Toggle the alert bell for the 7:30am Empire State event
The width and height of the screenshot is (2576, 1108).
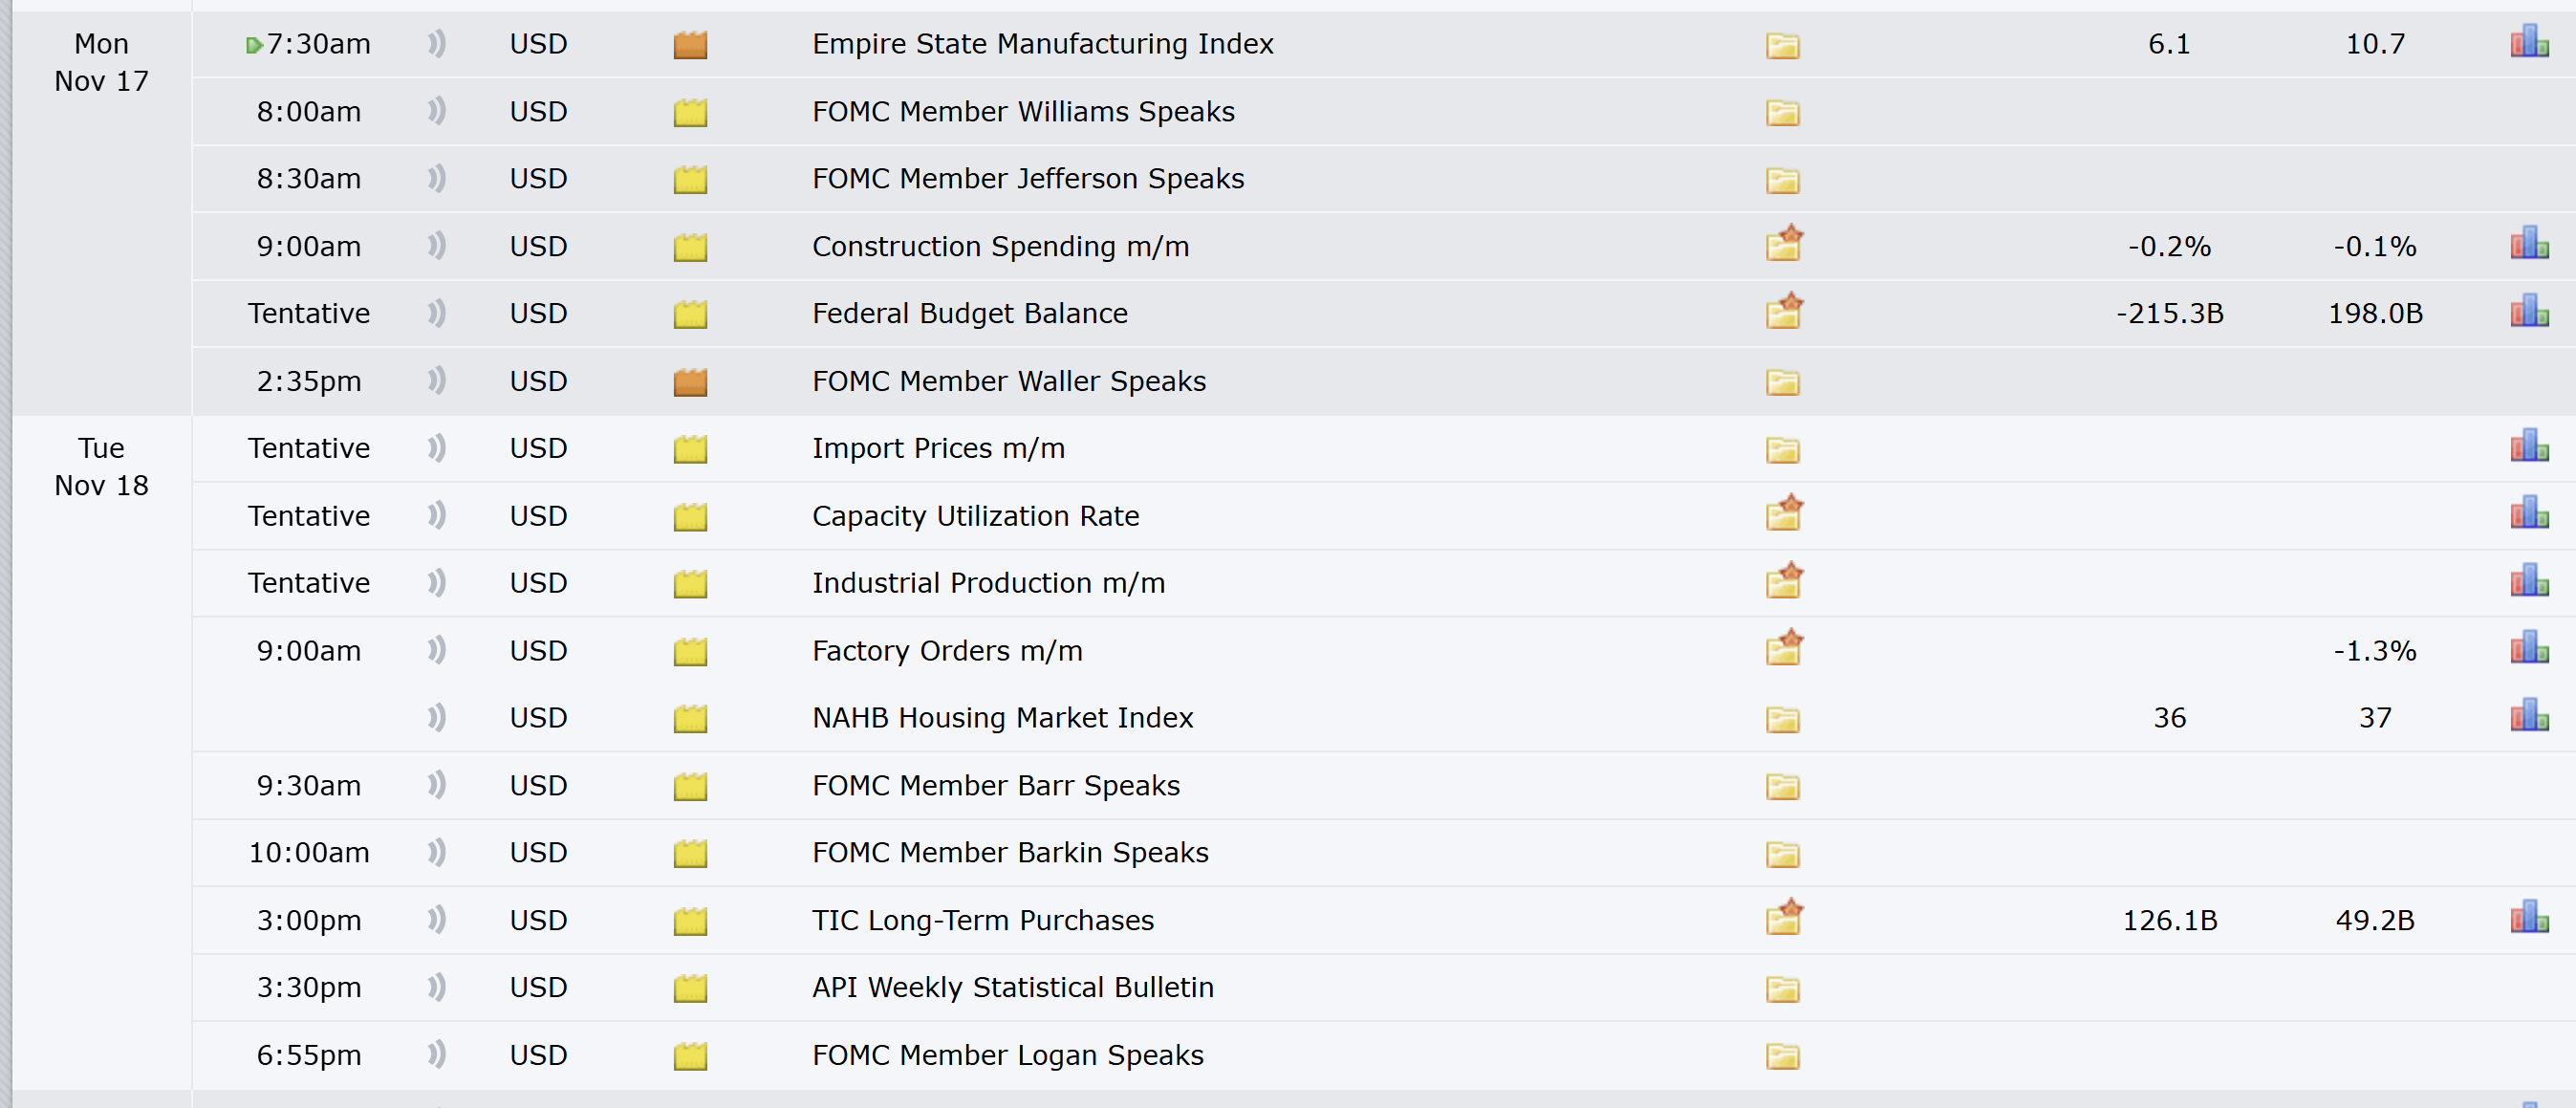pyautogui.click(x=436, y=44)
